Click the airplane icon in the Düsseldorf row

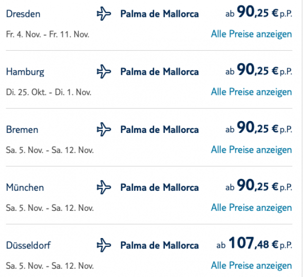(x=104, y=245)
